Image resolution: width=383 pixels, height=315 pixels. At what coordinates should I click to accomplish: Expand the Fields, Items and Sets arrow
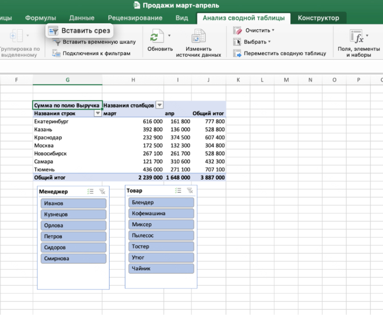click(367, 36)
